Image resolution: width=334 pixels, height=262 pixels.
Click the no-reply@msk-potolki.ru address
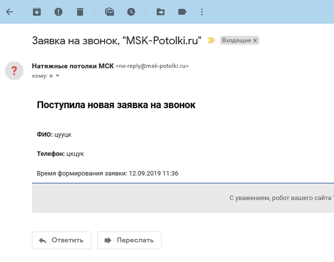pyautogui.click(x=152, y=66)
